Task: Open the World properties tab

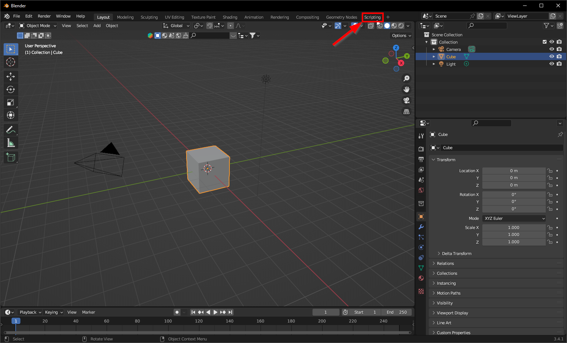Action: tap(421, 190)
